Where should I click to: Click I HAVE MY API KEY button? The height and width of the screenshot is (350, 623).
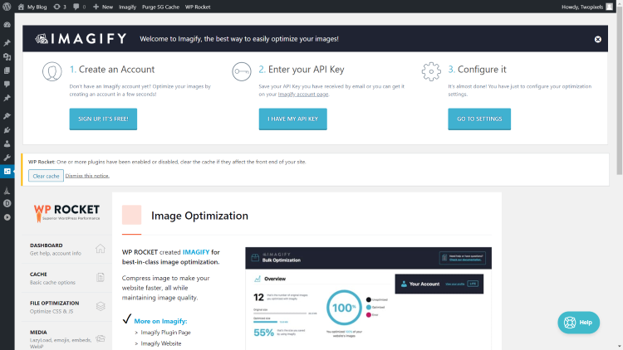pyautogui.click(x=293, y=119)
